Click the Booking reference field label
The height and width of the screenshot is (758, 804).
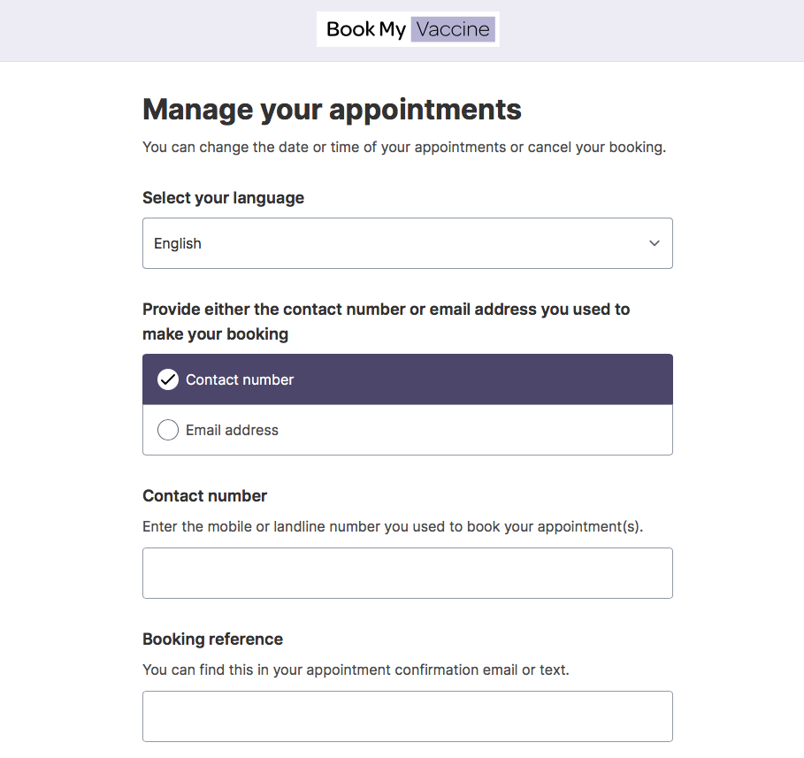coord(213,639)
